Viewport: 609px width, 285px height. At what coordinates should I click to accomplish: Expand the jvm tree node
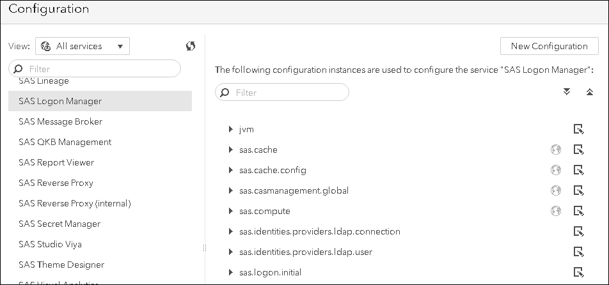(230, 130)
